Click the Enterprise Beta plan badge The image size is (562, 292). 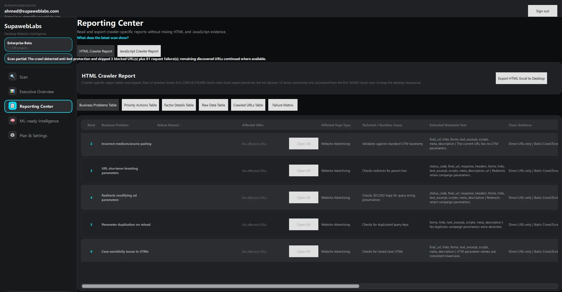click(38, 45)
